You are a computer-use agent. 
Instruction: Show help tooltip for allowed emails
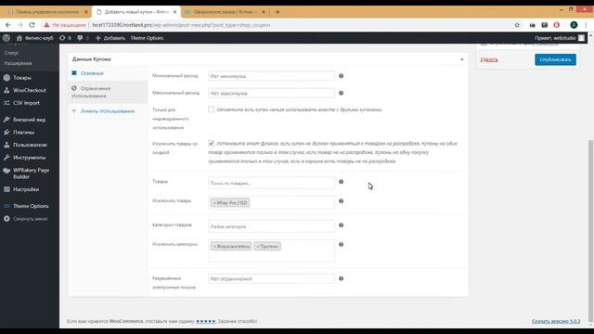coord(341,278)
